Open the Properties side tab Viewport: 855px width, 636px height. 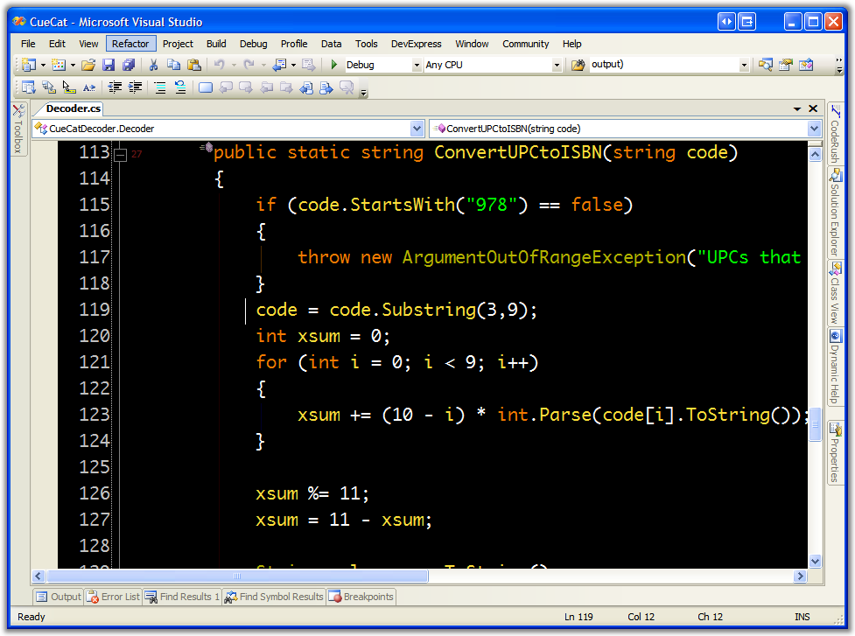click(x=835, y=451)
